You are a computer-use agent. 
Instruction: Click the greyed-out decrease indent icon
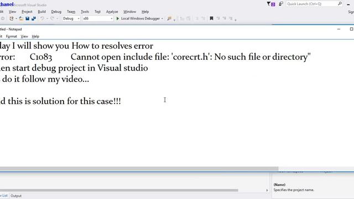[182, 18]
